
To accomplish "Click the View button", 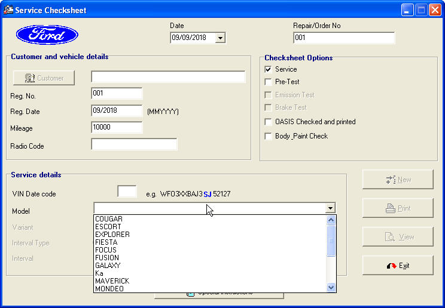I will tap(398, 237).
